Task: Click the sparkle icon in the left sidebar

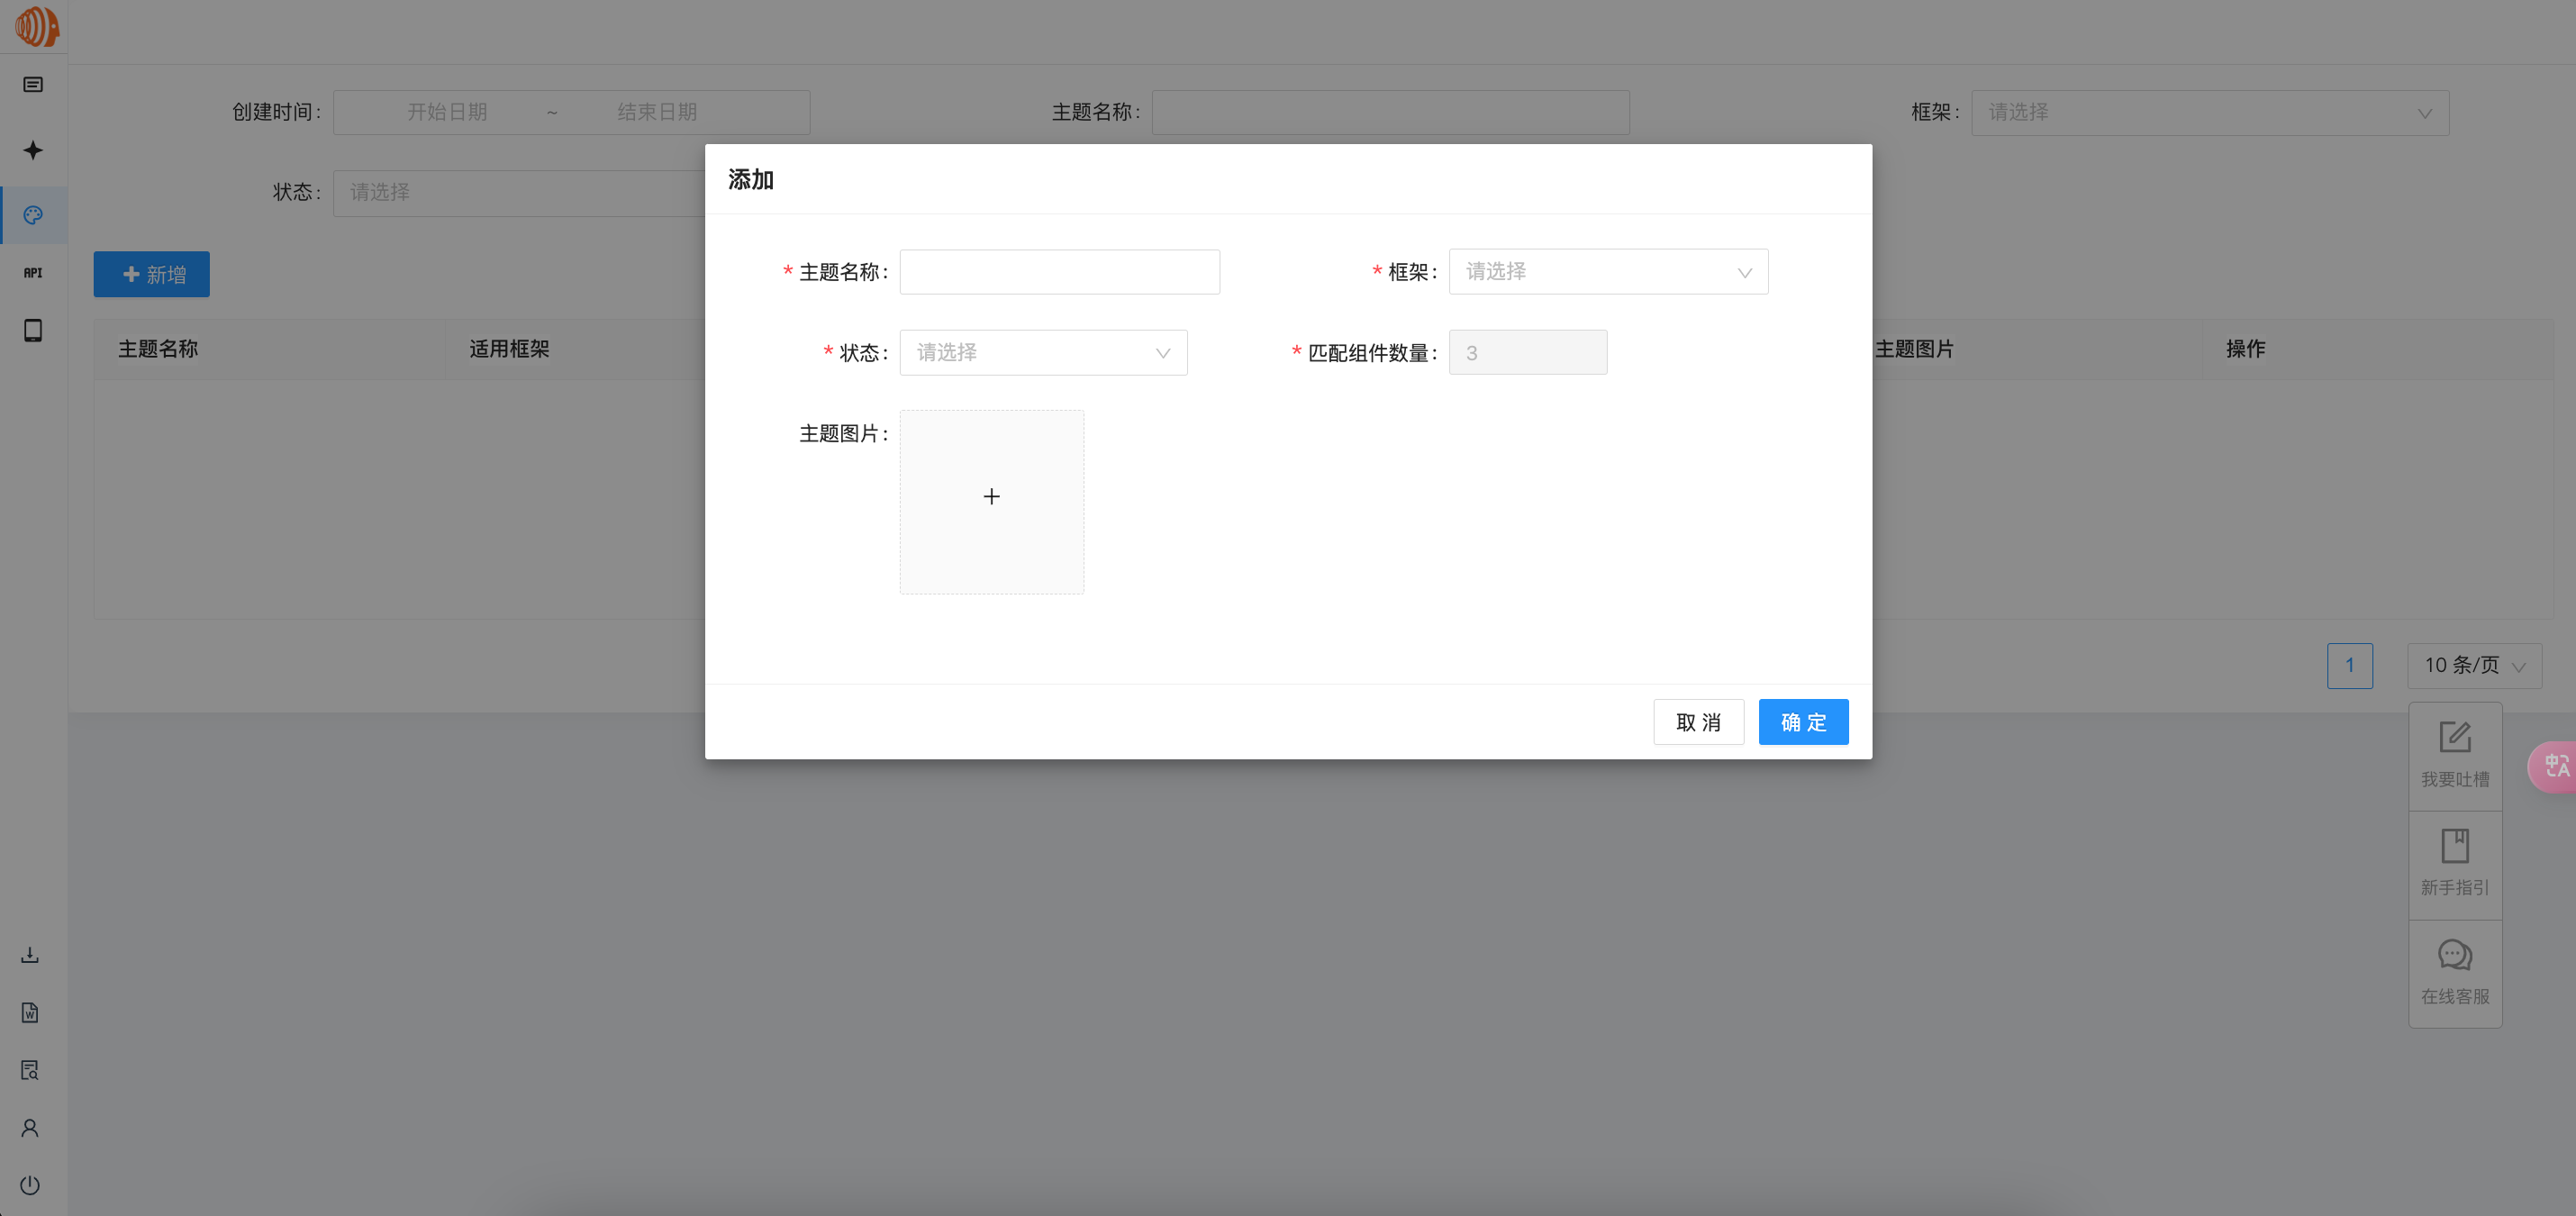Action: (33, 150)
